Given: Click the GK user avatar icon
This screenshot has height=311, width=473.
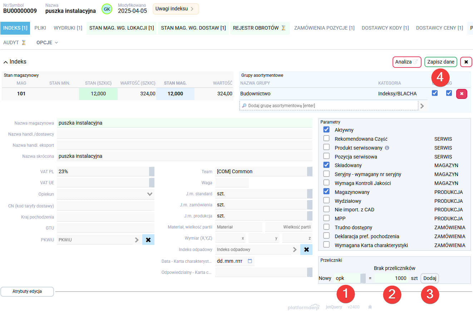Looking at the screenshot, I should tap(107, 9).
